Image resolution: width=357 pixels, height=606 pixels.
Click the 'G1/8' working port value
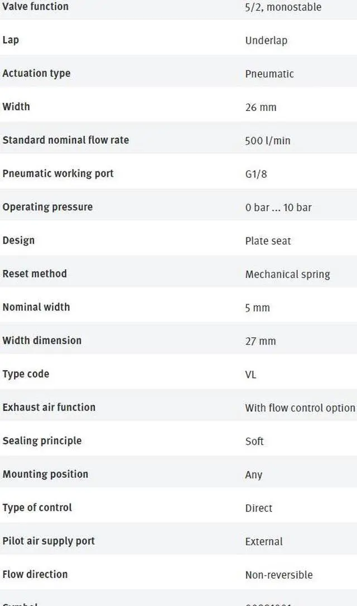click(x=256, y=174)
